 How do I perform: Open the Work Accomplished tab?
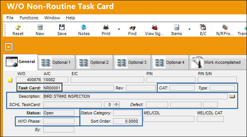point(218,62)
